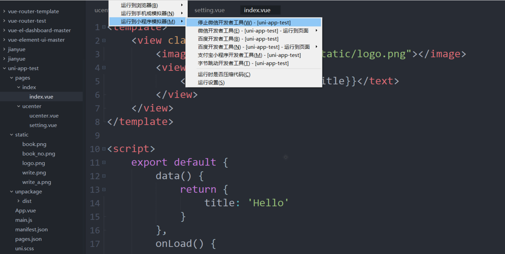Fold code at line 13 return marker

(x=104, y=189)
